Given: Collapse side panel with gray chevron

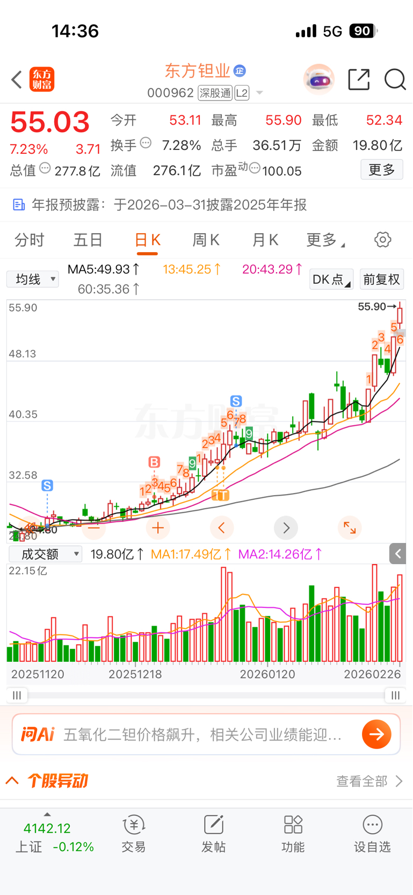Looking at the screenshot, I should point(398,553).
